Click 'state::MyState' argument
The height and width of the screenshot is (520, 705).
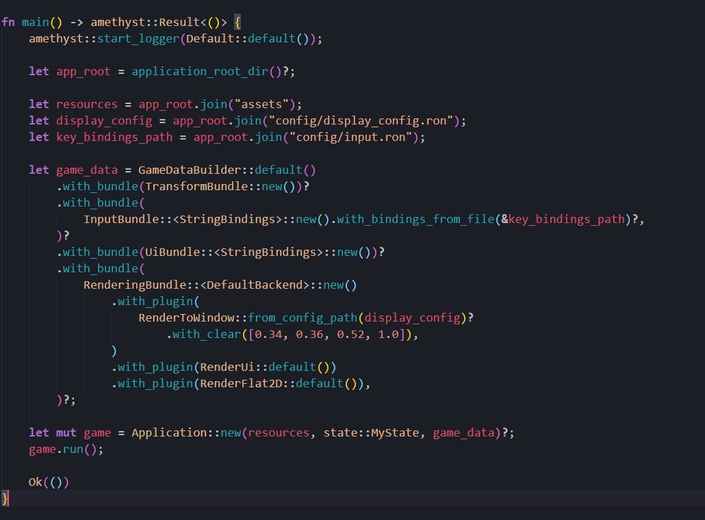[372, 433]
